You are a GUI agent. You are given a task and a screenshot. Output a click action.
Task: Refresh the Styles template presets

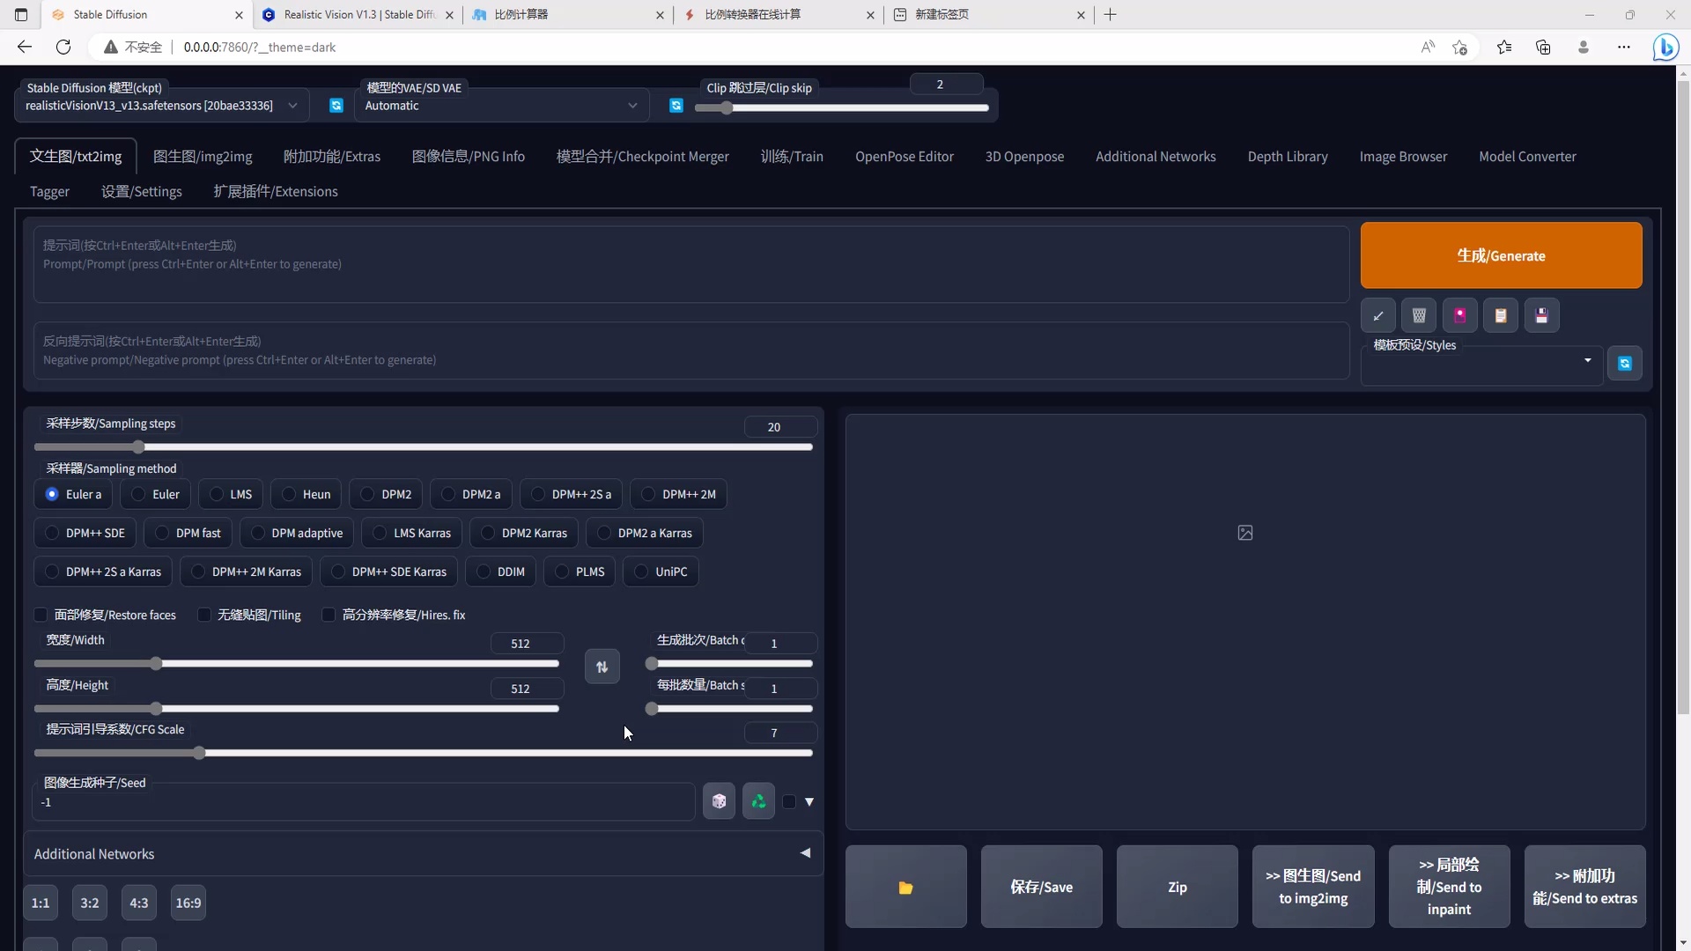(1625, 364)
